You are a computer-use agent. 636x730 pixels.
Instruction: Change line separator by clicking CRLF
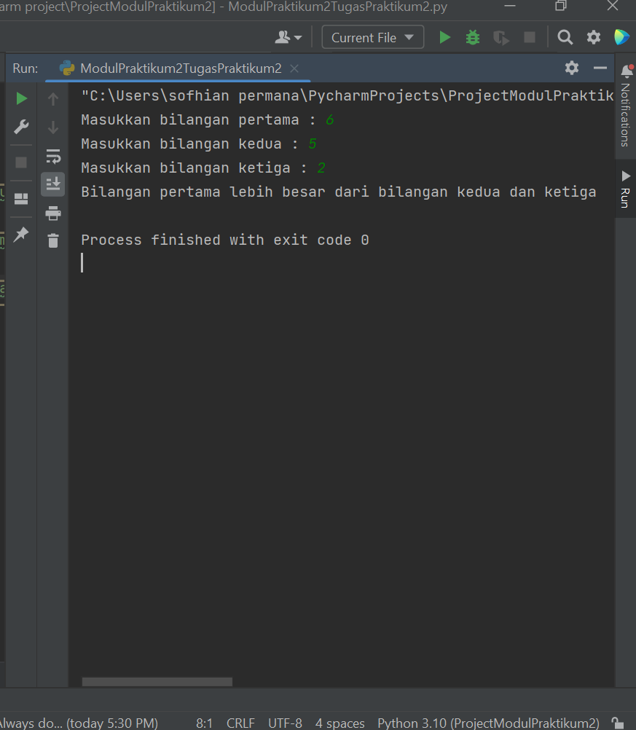240,723
